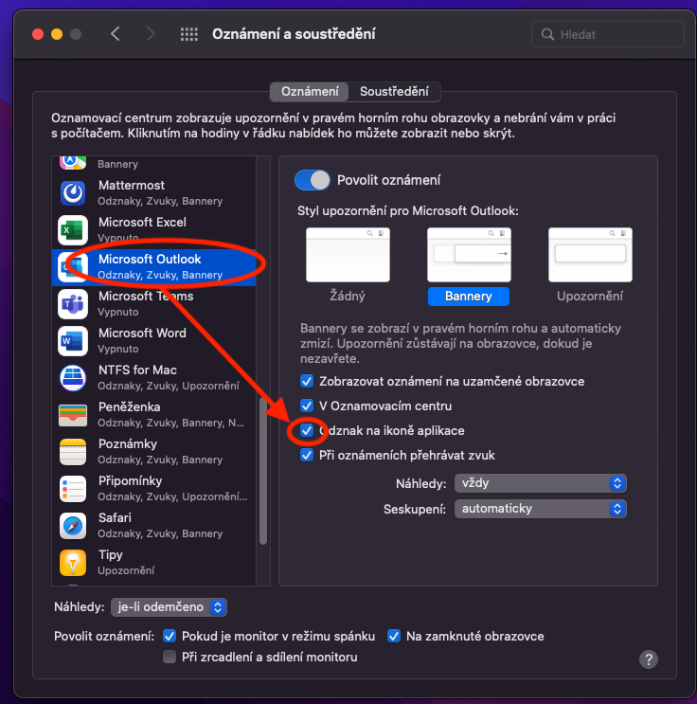Open the Náhledy je-li odemčeno dropdown
The width and height of the screenshot is (697, 704).
click(x=169, y=607)
